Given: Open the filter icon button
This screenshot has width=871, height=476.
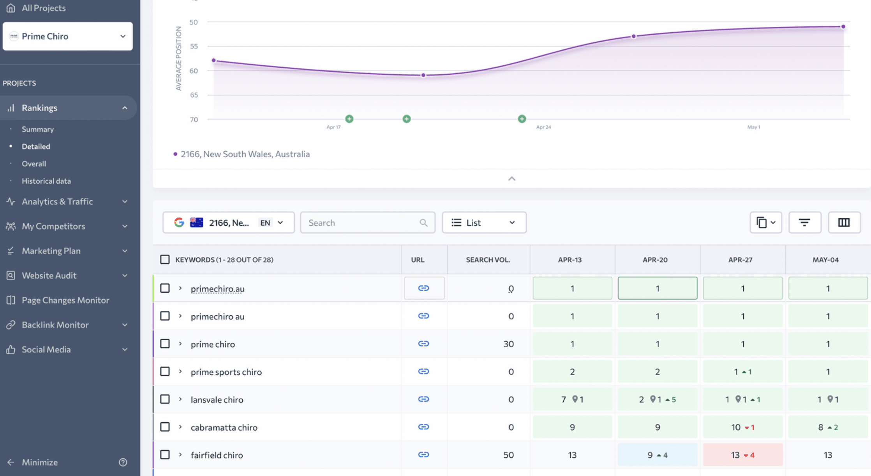Looking at the screenshot, I should [805, 223].
